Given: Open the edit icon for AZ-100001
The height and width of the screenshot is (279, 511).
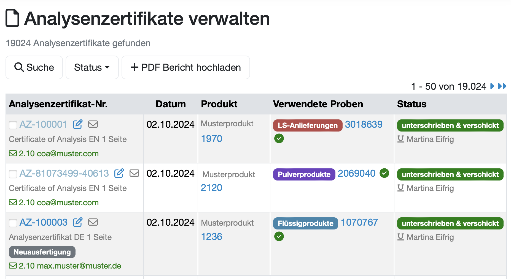Looking at the screenshot, I should [x=77, y=124].
